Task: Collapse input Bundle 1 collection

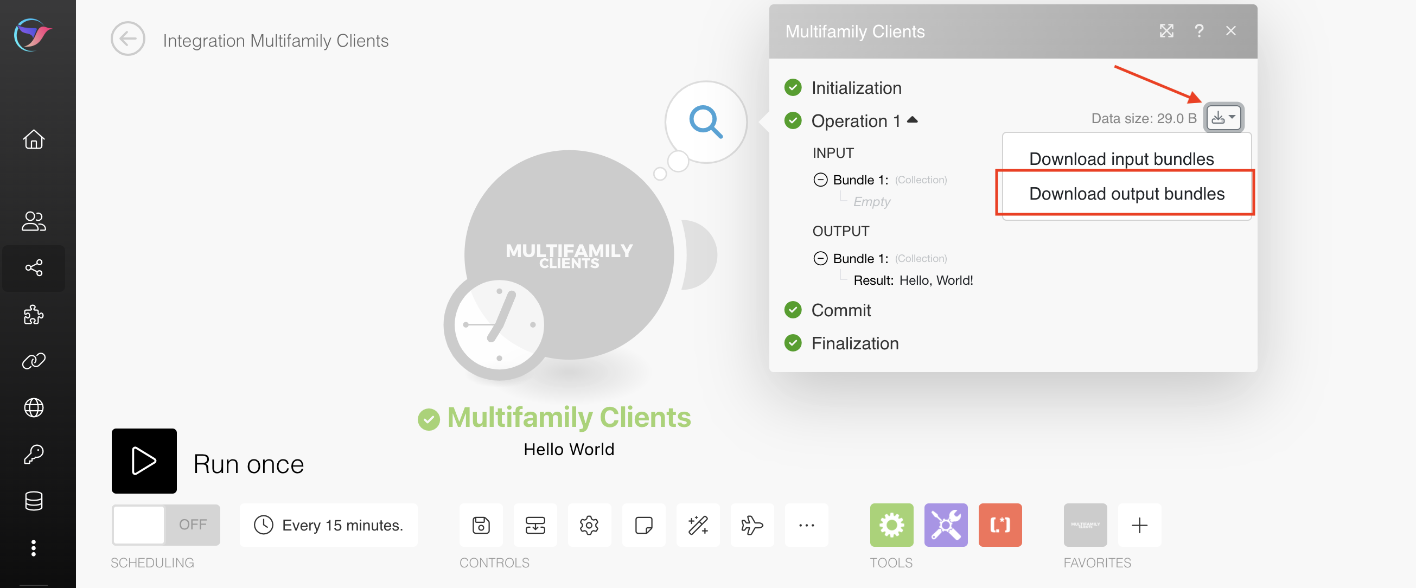Action: pyautogui.click(x=820, y=180)
